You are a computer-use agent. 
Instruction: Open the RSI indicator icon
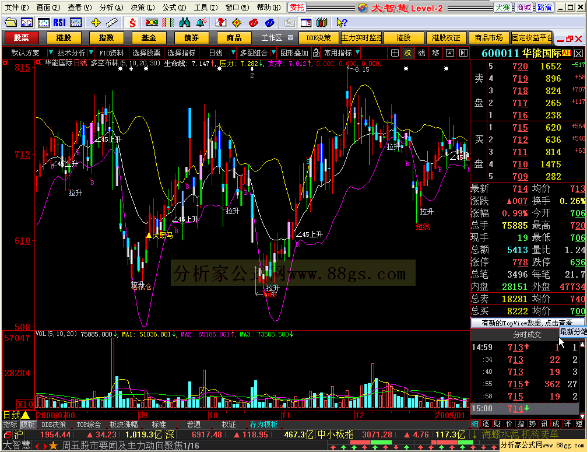pyautogui.click(x=59, y=23)
